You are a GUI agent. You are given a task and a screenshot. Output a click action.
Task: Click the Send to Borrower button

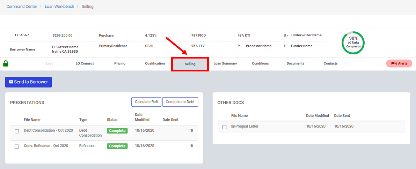tap(28, 82)
